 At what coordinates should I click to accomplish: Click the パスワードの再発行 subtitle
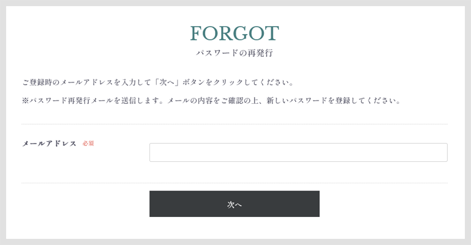[x=235, y=53]
